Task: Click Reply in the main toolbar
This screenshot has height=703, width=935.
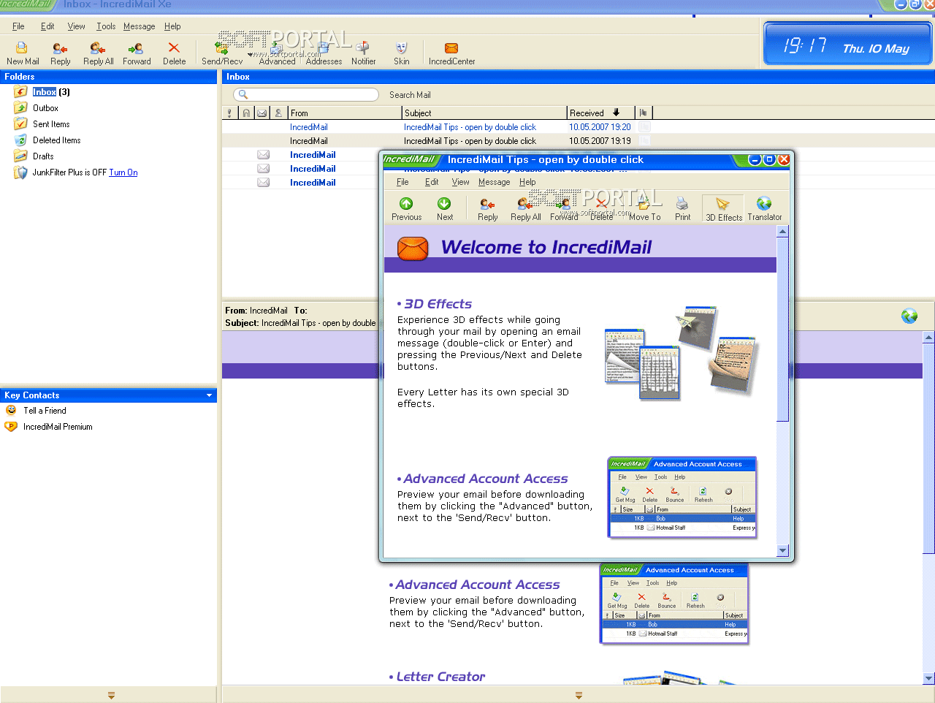Action: click(60, 53)
